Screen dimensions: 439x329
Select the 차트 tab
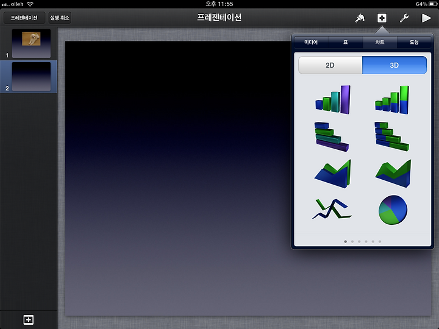(380, 42)
